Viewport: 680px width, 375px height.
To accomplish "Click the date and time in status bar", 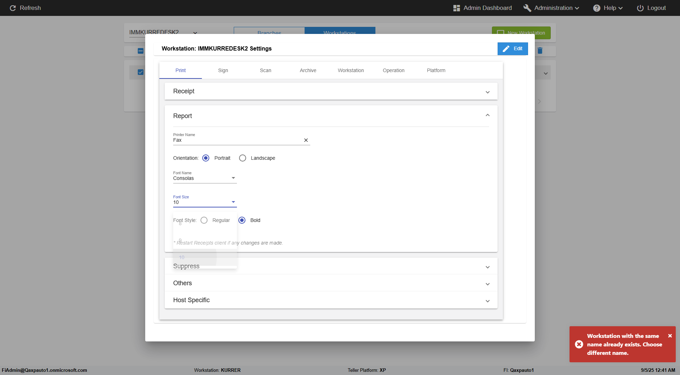I will click(x=658, y=370).
